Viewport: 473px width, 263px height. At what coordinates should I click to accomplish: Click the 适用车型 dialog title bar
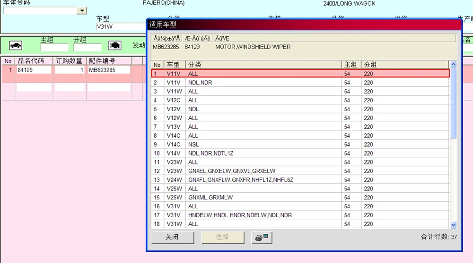pyautogui.click(x=304, y=25)
